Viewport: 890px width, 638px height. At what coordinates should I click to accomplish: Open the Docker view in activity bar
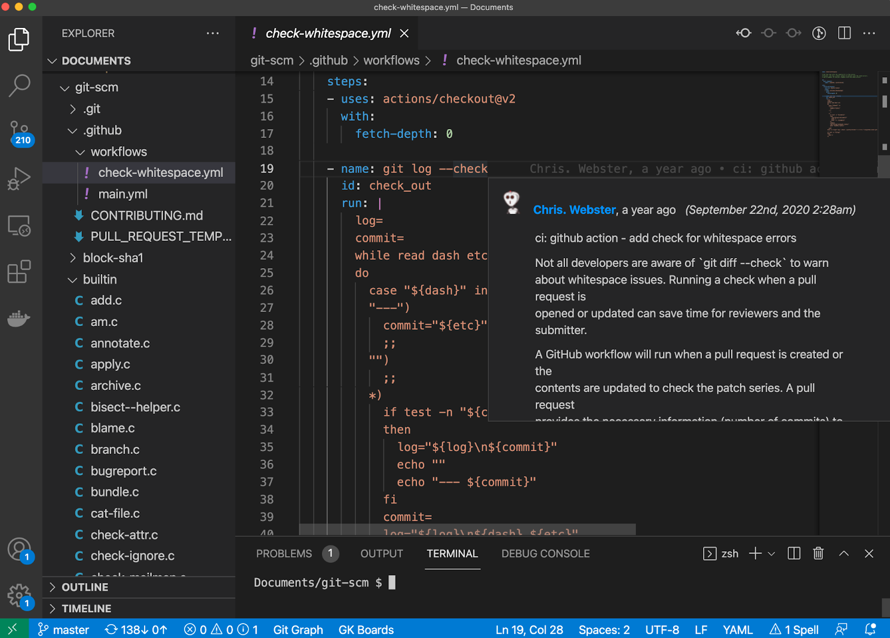point(19,319)
